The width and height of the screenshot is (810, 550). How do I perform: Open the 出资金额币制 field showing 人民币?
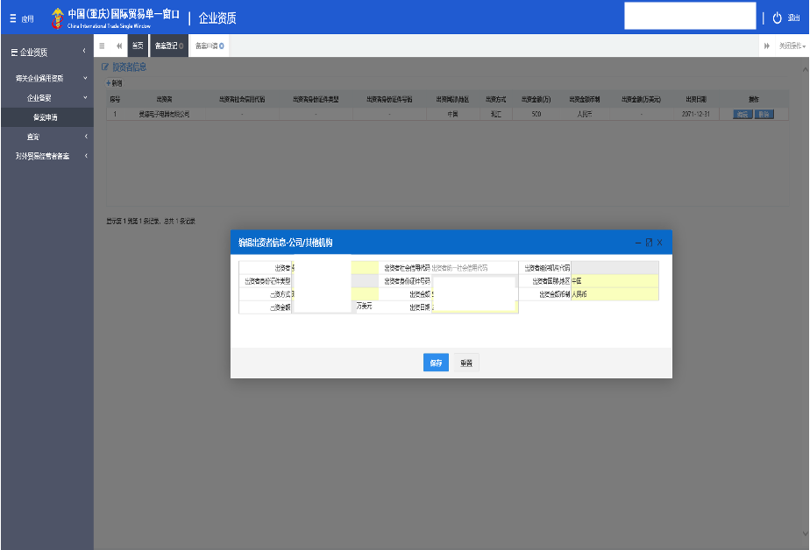point(614,294)
